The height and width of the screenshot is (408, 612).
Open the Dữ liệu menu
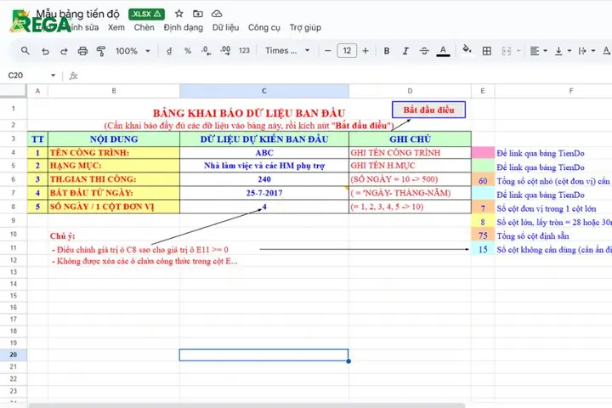tap(225, 27)
